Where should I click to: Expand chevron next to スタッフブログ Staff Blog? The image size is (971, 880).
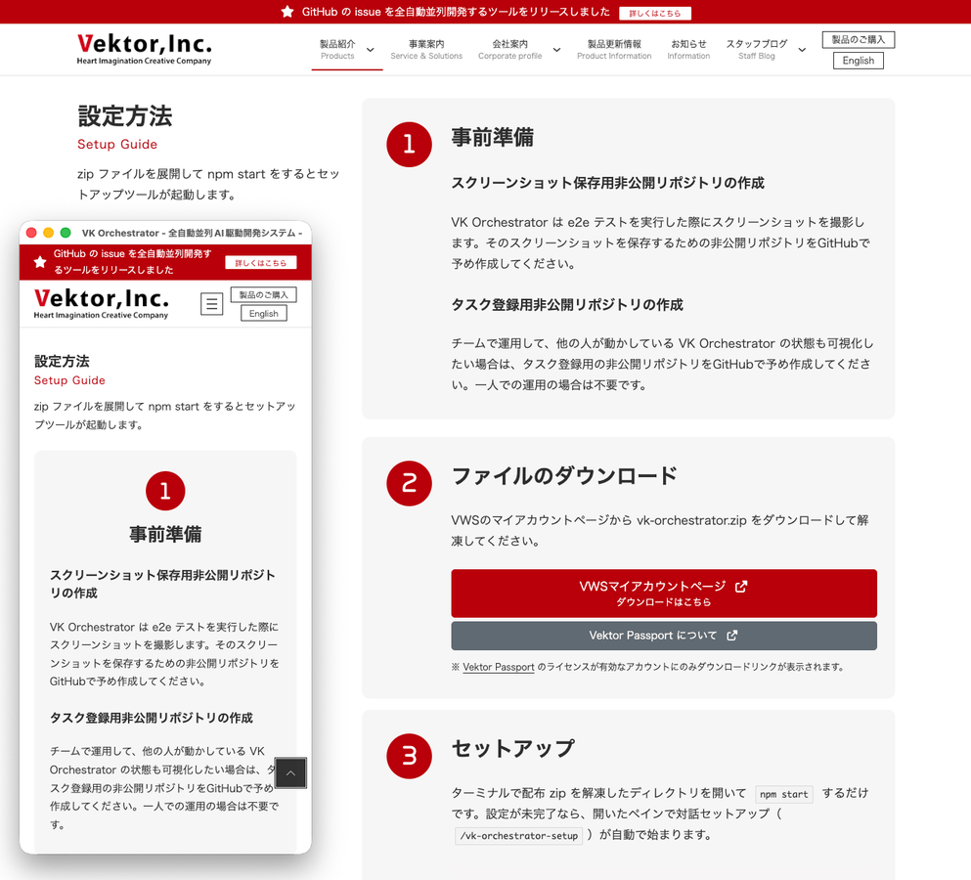click(802, 50)
